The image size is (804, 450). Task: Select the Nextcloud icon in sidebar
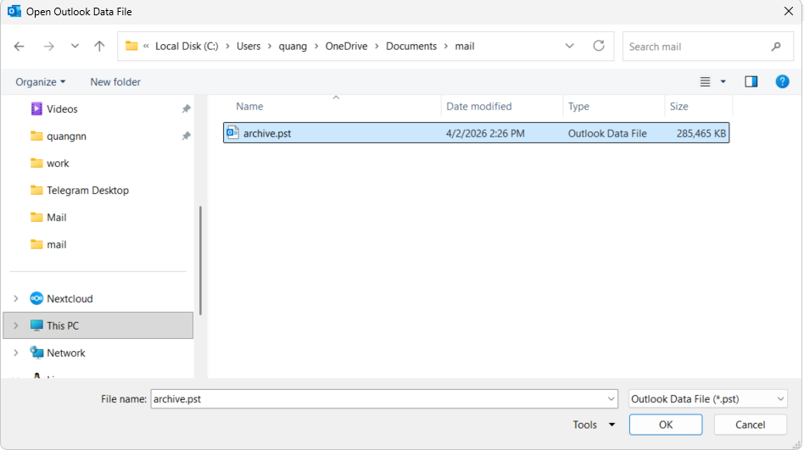tap(36, 298)
